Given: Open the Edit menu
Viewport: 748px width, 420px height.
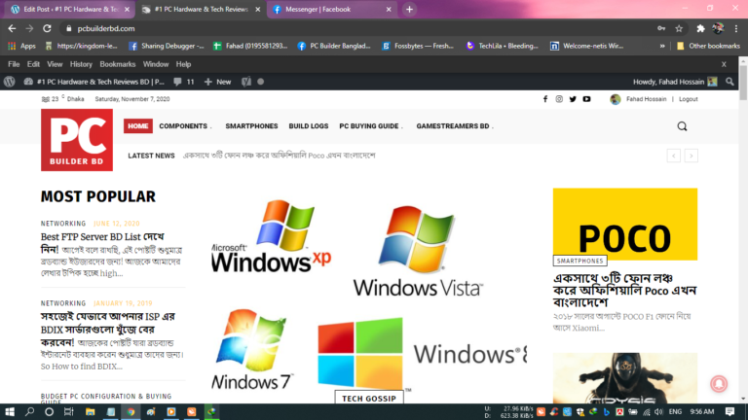Looking at the screenshot, I should 33,64.
